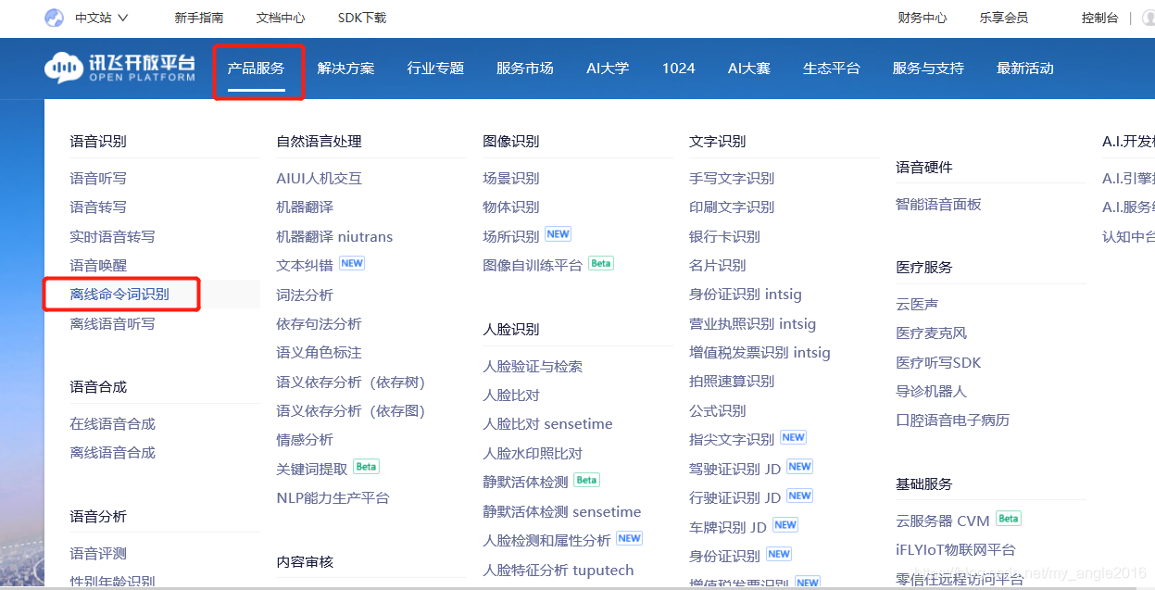The width and height of the screenshot is (1155, 590).
Task: Open 新手指南 in the top bar
Action: [x=199, y=18]
